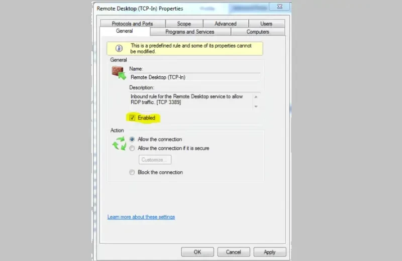This screenshot has height=261, width=402.
Task: Go to the Advanced tab
Action: pyautogui.click(x=226, y=24)
